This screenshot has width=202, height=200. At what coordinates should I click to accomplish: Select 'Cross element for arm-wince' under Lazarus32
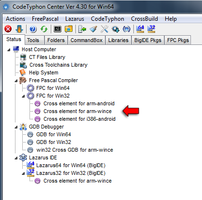coord(77,181)
